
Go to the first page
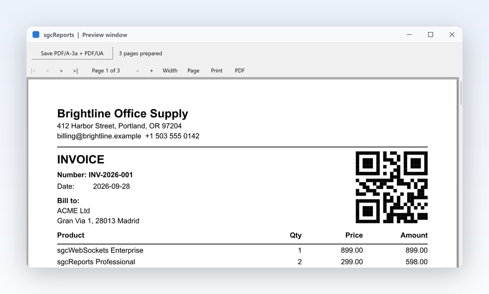click(x=33, y=71)
